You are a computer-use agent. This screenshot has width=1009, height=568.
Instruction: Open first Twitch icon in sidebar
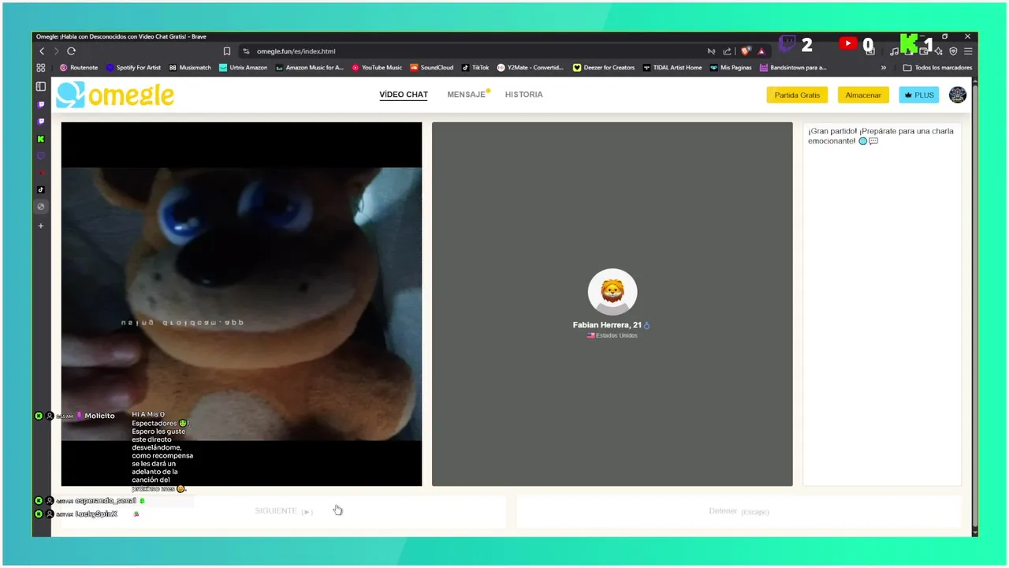point(41,105)
